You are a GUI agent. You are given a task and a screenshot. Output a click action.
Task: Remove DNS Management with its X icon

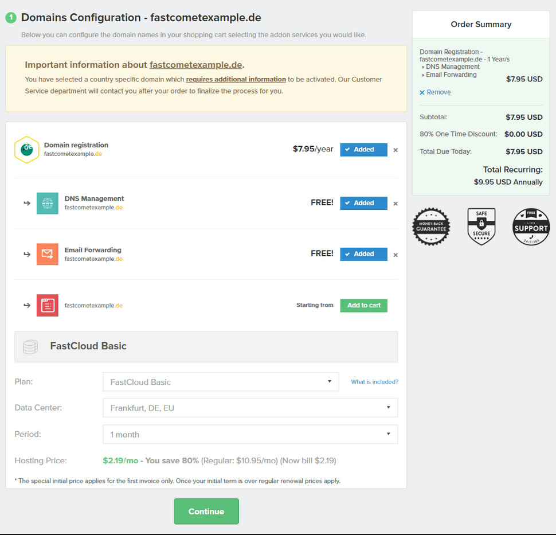click(x=396, y=204)
